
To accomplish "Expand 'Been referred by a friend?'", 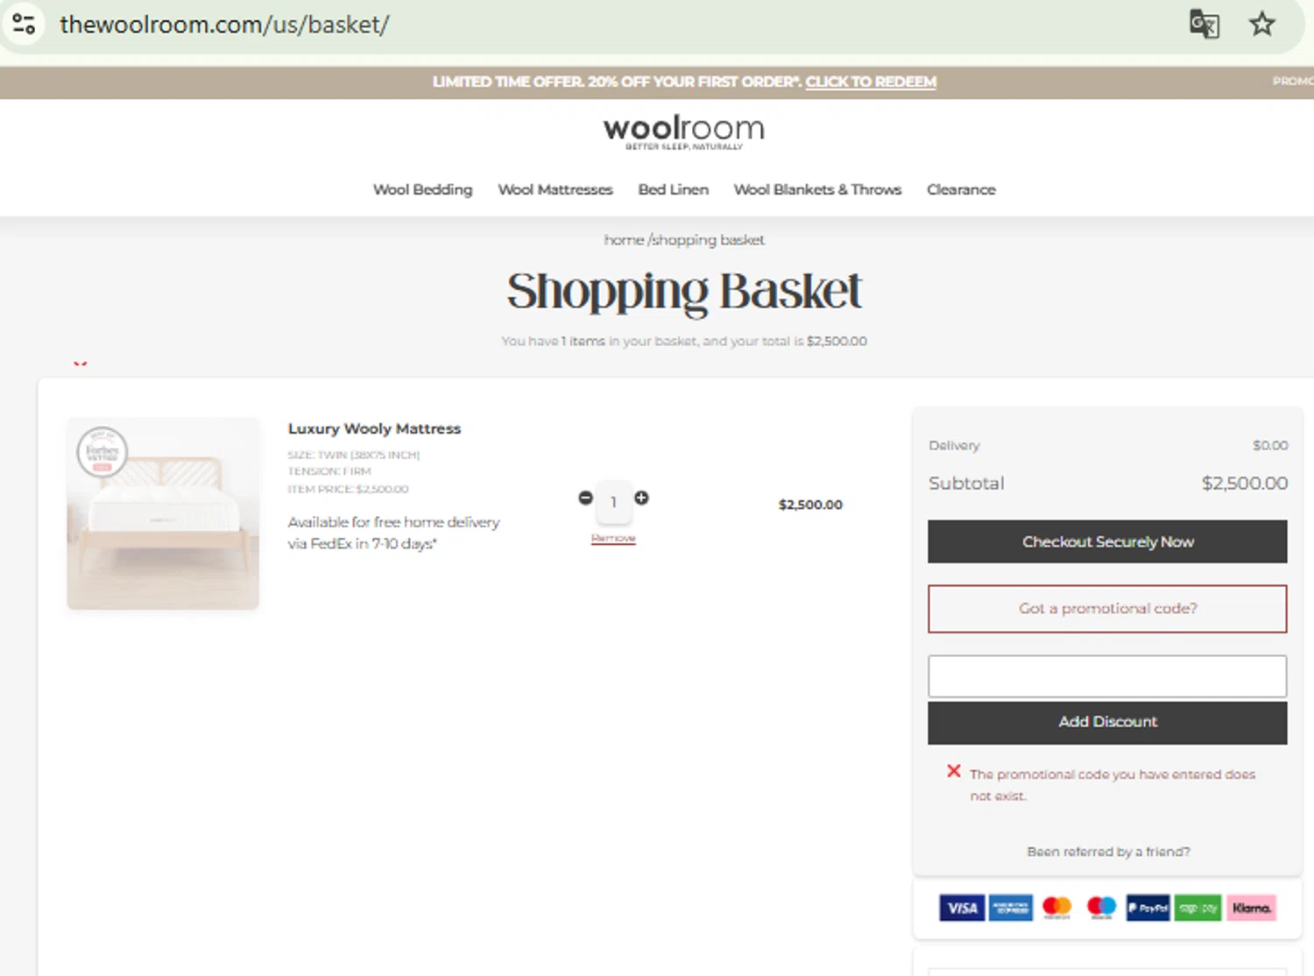I will [x=1108, y=852].
